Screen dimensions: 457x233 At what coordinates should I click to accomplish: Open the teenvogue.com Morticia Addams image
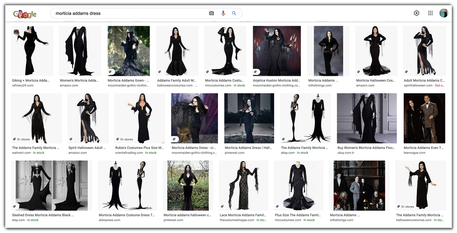point(425,118)
